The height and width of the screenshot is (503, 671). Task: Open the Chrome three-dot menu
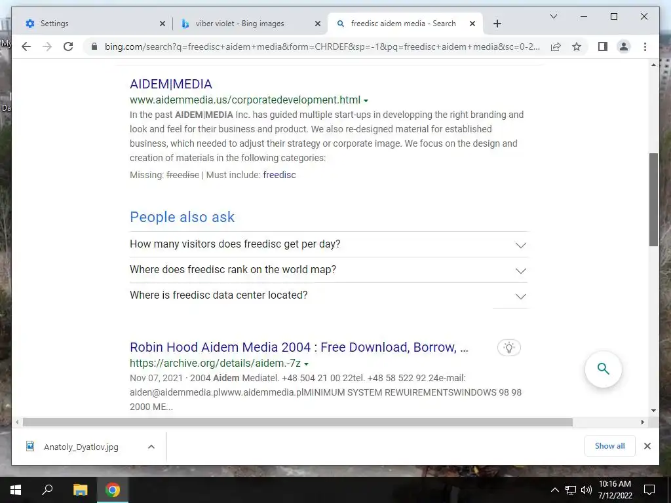(x=645, y=47)
